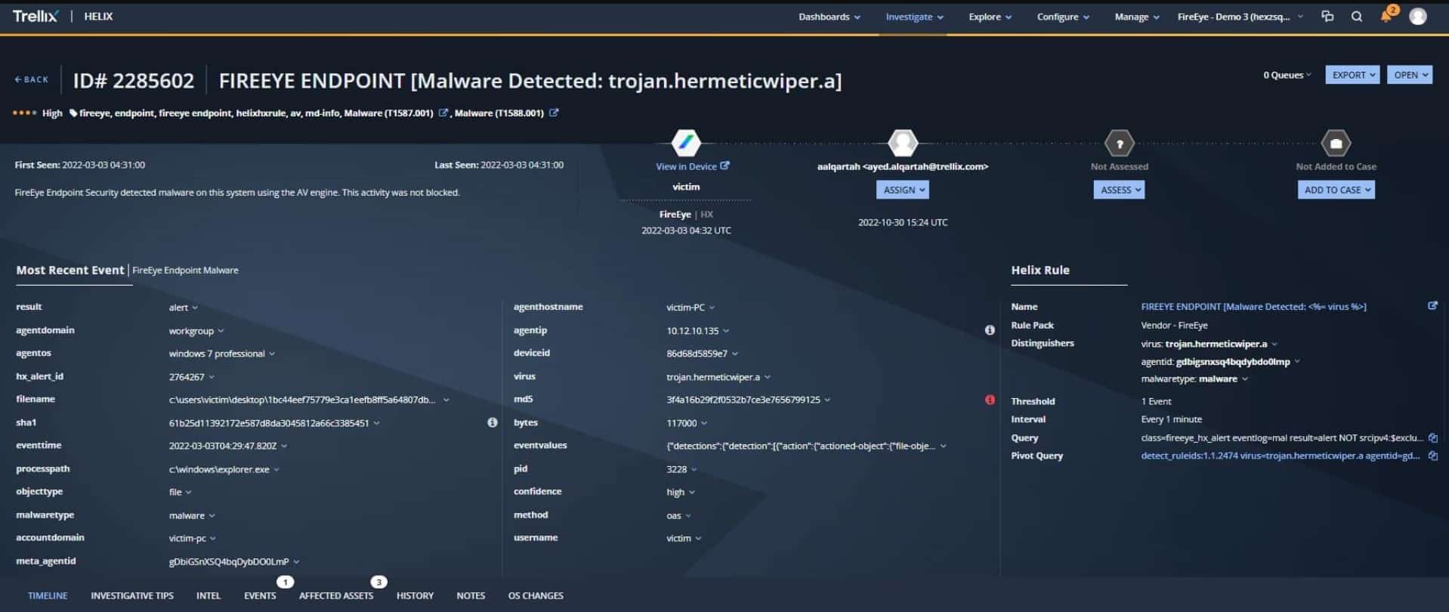Click the info icon beside sha1 value

pyautogui.click(x=493, y=422)
